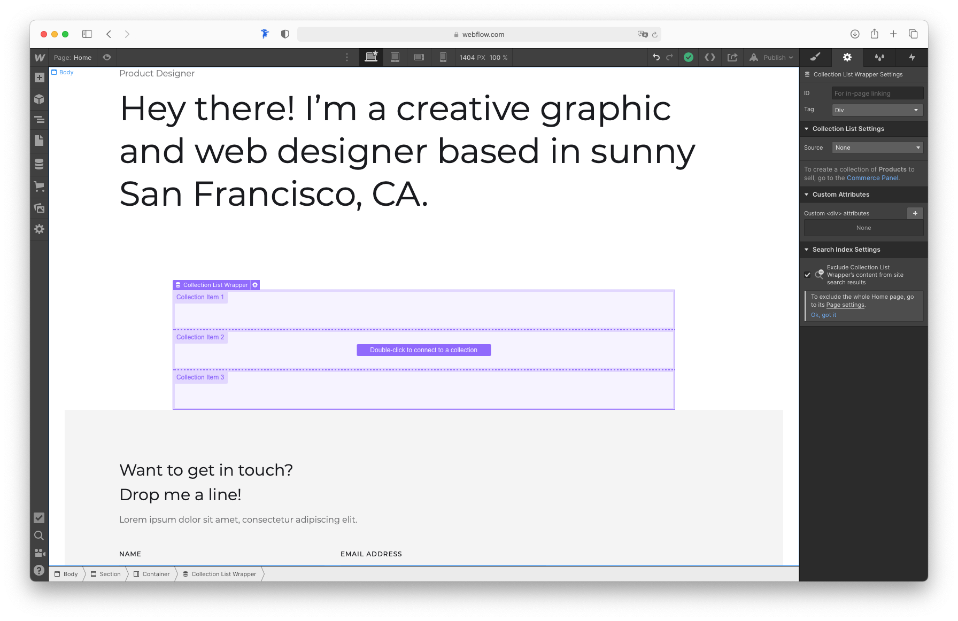Switch to the Style panel brush icon
The height and width of the screenshot is (621, 958).
pyautogui.click(x=815, y=57)
